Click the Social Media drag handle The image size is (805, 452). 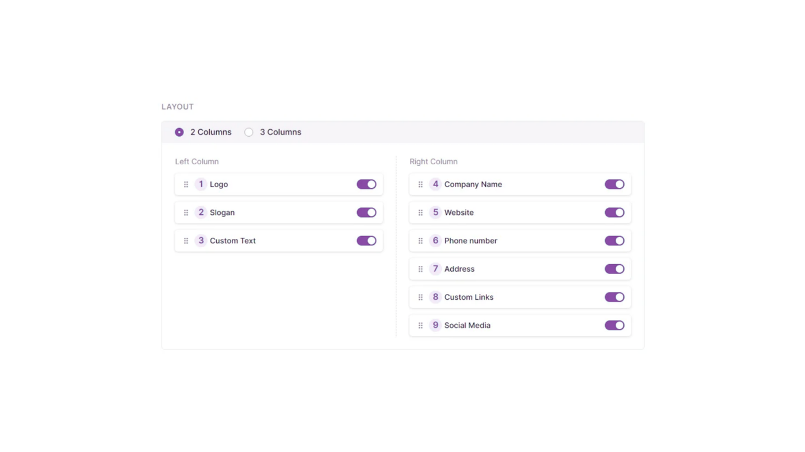[420, 325]
